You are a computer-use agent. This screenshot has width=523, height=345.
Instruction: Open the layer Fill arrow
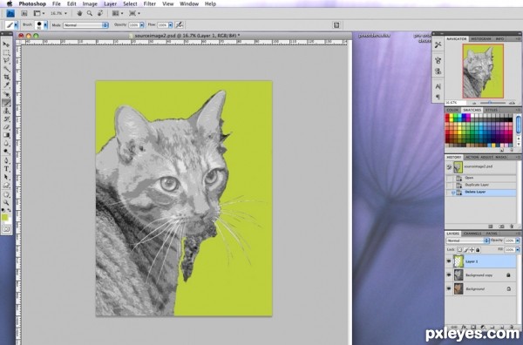(518, 250)
